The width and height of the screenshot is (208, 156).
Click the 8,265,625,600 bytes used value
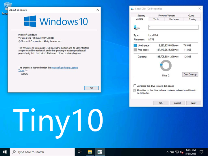pos(168,46)
